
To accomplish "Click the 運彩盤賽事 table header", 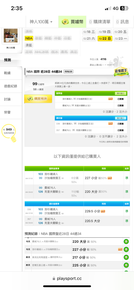I will [54, 204].
